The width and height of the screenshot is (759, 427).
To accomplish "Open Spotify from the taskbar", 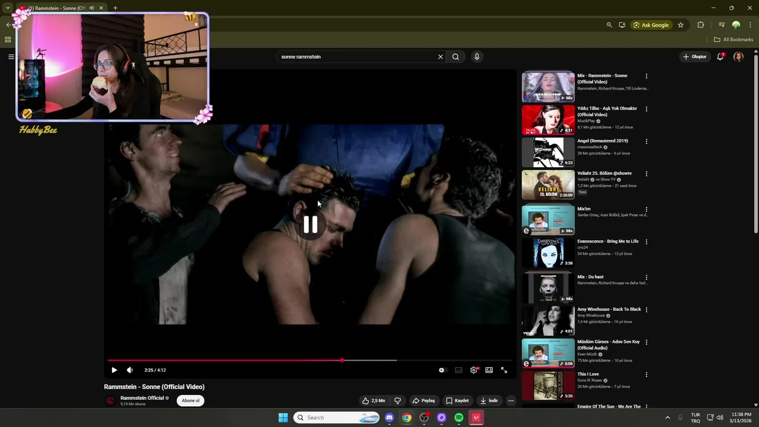I will (x=459, y=418).
